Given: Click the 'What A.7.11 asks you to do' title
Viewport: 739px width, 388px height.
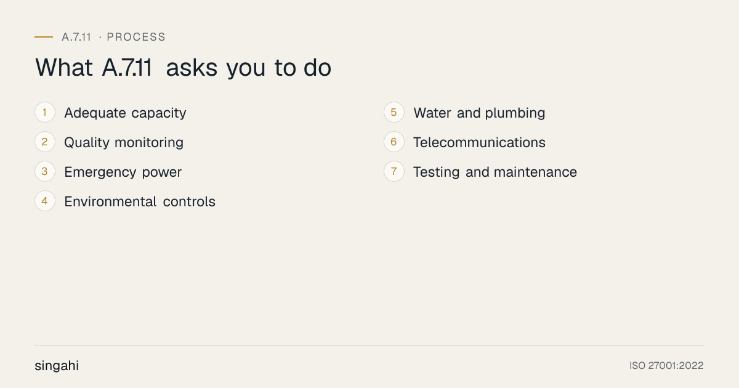Looking at the screenshot, I should click(184, 68).
